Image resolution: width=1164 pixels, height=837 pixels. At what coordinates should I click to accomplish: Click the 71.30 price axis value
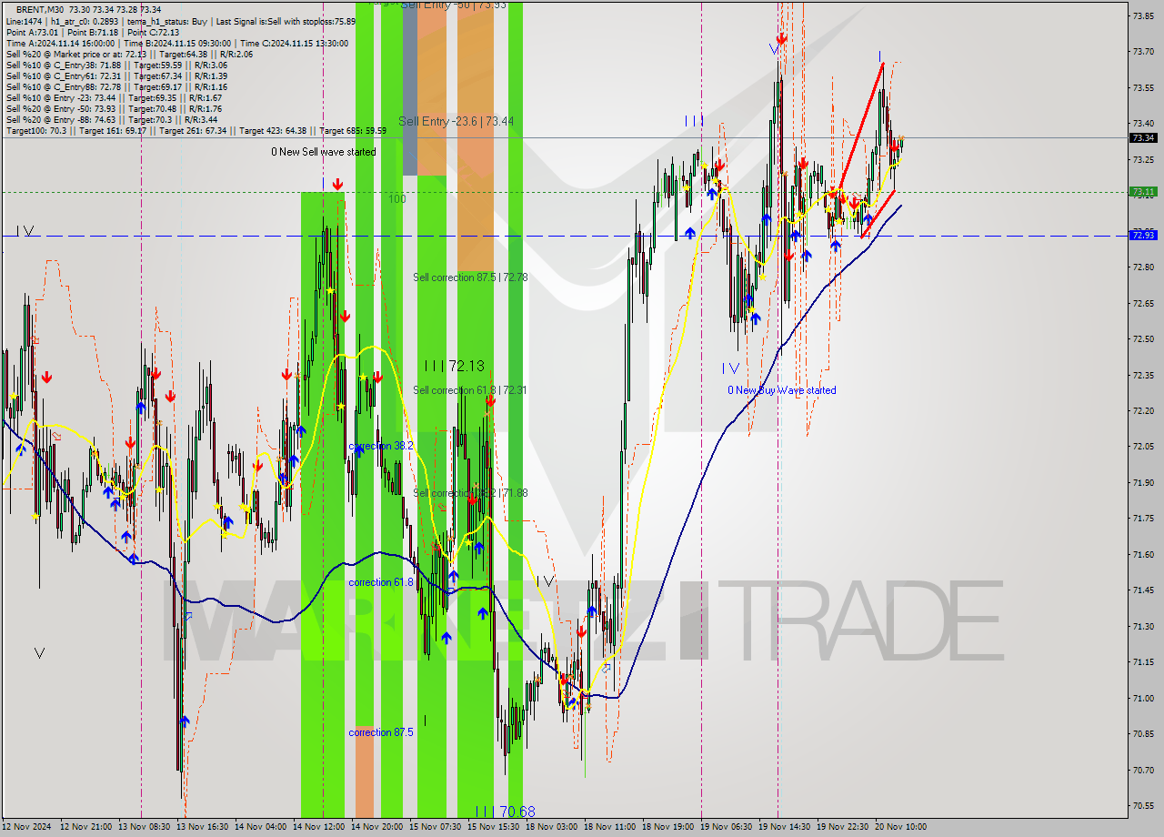click(x=1143, y=627)
